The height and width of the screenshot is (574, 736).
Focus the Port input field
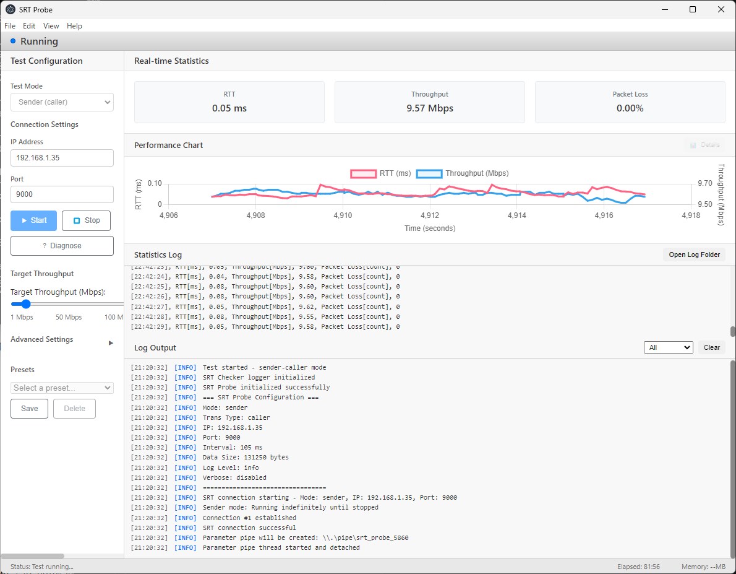(62, 194)
